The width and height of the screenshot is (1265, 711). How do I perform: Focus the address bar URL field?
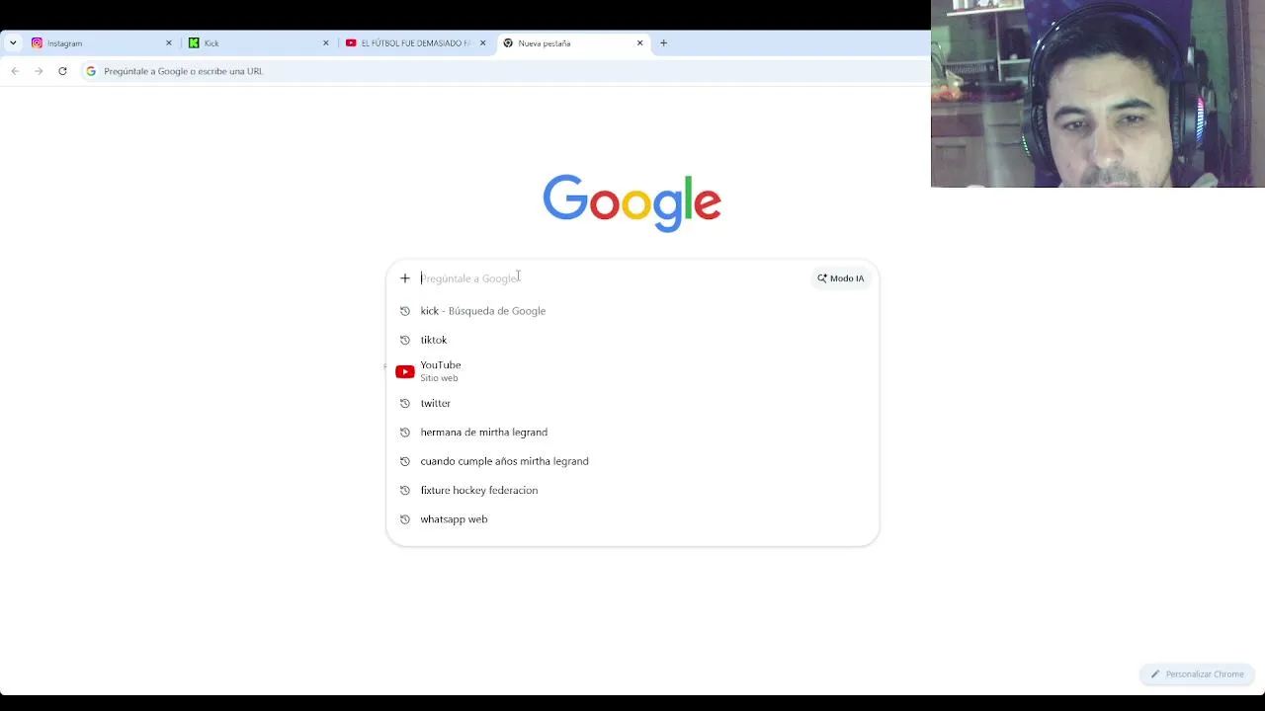coord(504,71)
